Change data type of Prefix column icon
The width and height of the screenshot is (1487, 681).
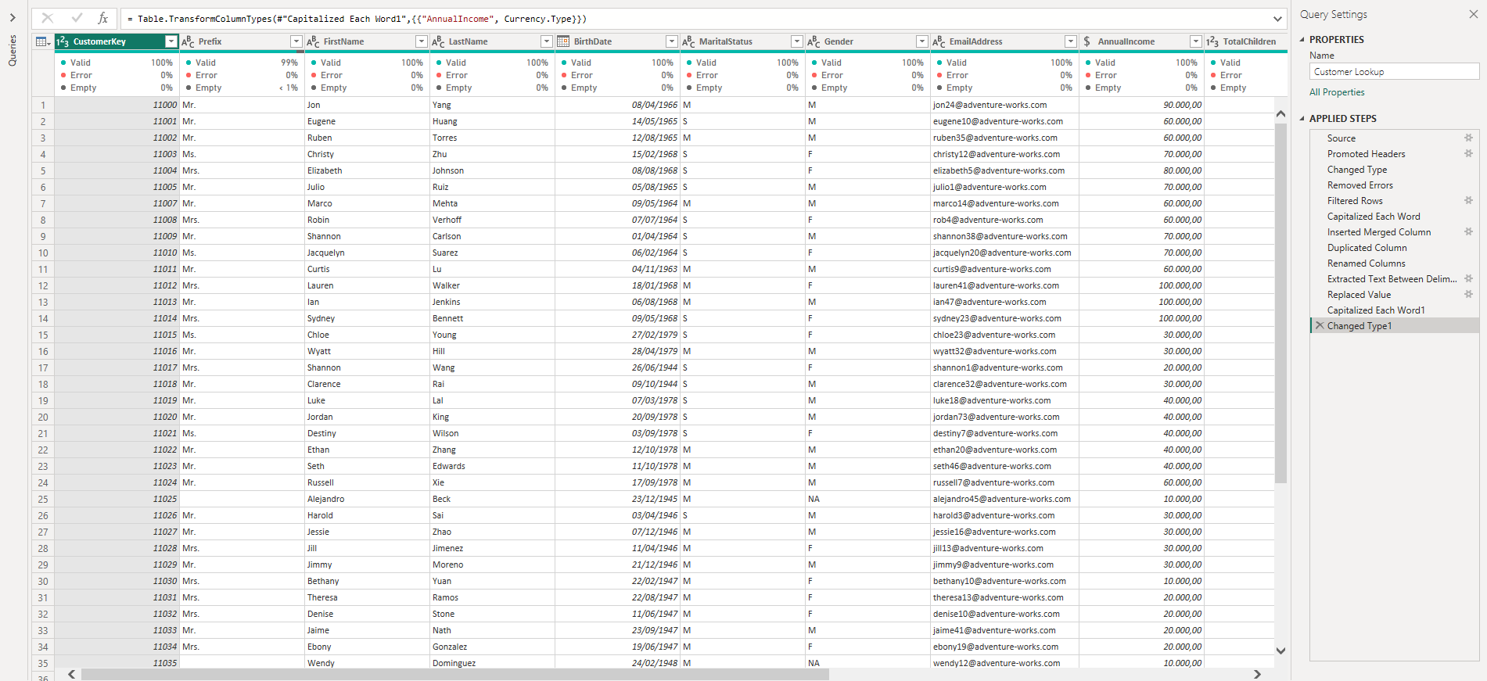click(x=188, y=41)
